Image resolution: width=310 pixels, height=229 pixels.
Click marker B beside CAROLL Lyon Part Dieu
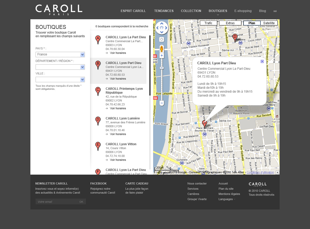(x=98, y=65)
